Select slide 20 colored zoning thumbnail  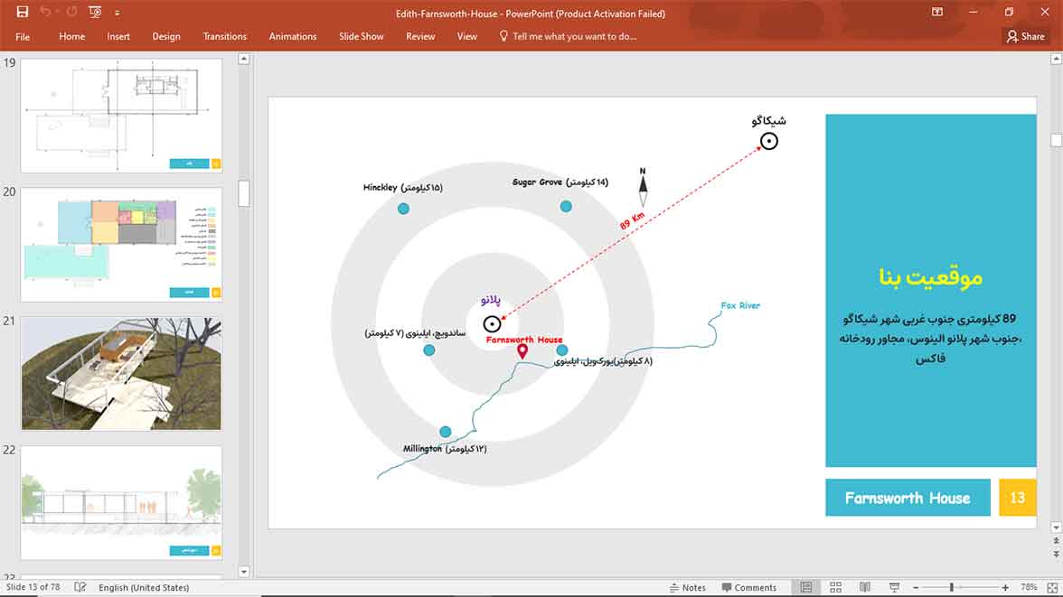tap(121, 245)
